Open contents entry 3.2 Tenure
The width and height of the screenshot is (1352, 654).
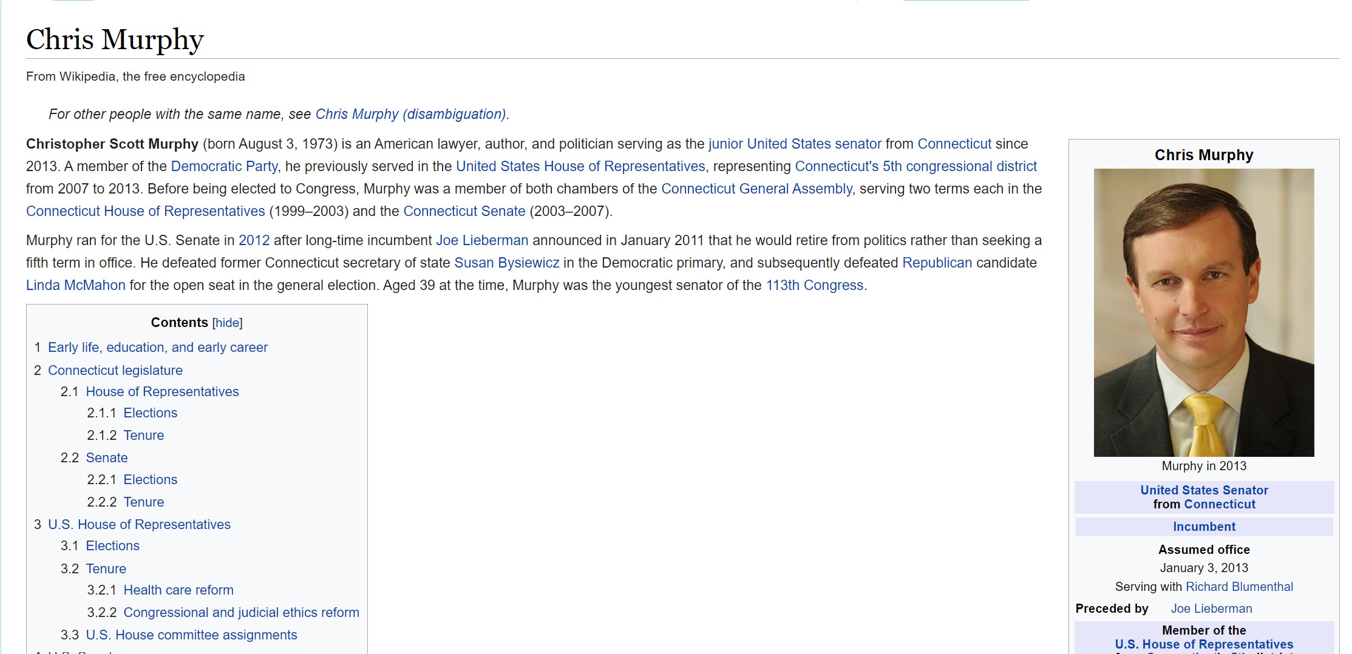[106, 568]
